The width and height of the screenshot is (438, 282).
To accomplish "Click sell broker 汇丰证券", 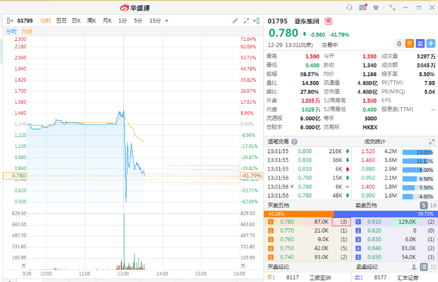I will coord(408,277).
